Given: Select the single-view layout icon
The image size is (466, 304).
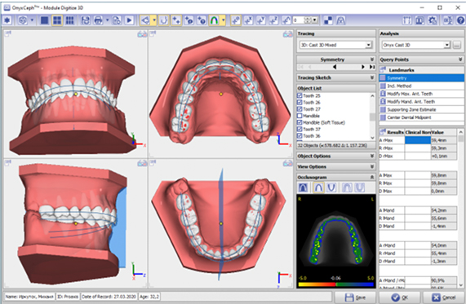Looking at the screenshot, I should (44, 20).
